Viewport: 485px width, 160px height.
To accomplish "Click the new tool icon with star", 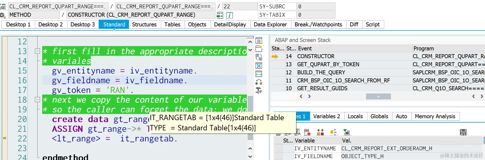I will (x=259, y=49).
